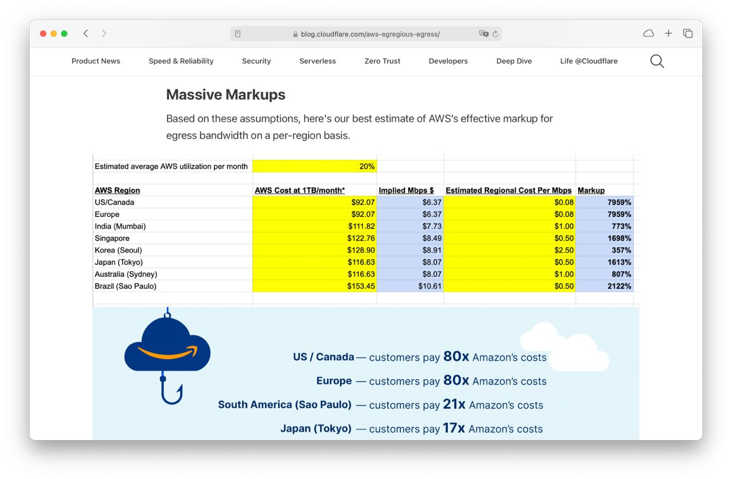Click the Singapore row label

[112, 238]
